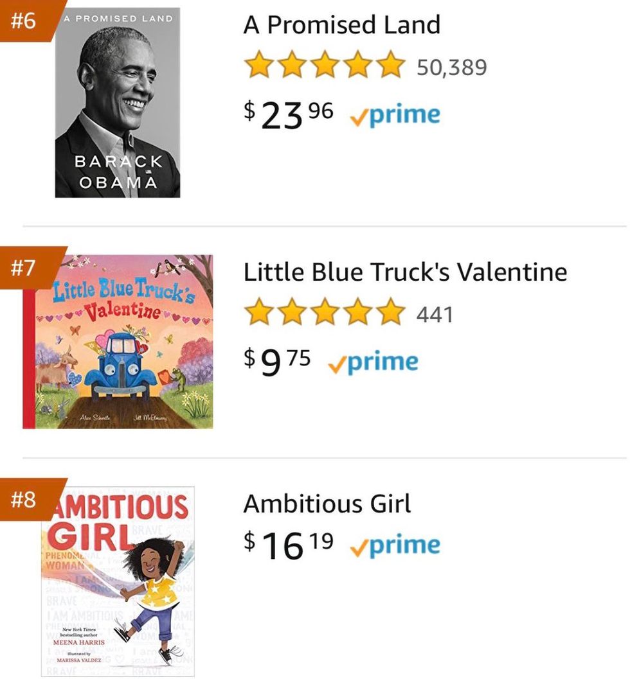Screen dimensions: 630x679
Task: Click the Prime badge next to $16.19
Action: tap(395, 545)
